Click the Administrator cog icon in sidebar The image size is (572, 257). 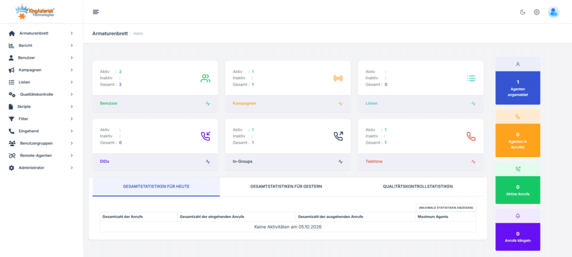[x=11, y=168]
